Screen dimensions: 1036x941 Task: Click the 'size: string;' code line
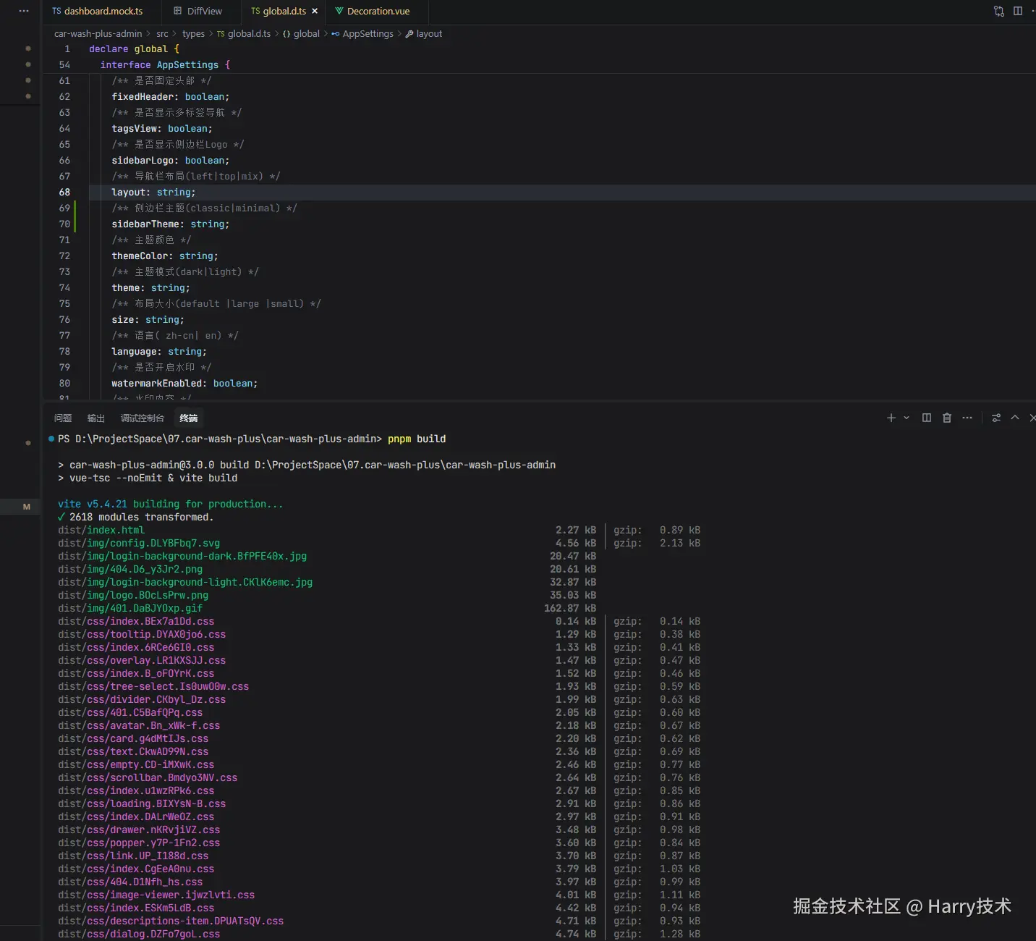point(148,320)
